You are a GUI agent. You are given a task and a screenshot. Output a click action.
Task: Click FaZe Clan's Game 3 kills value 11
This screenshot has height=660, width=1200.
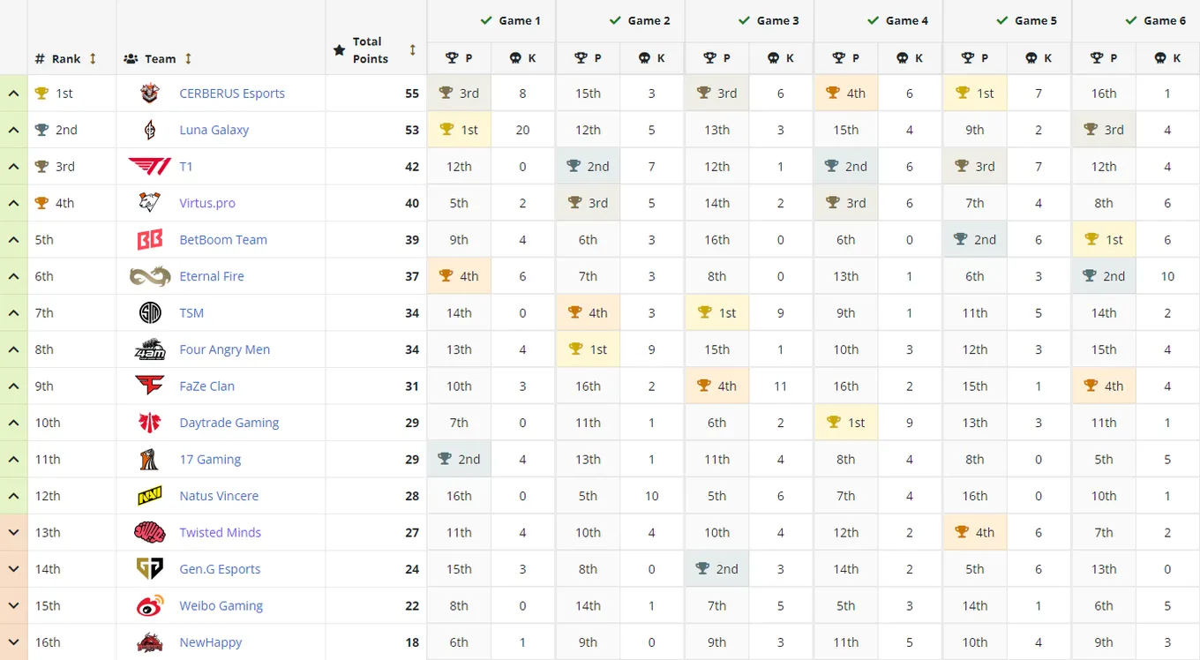(781, 386)
